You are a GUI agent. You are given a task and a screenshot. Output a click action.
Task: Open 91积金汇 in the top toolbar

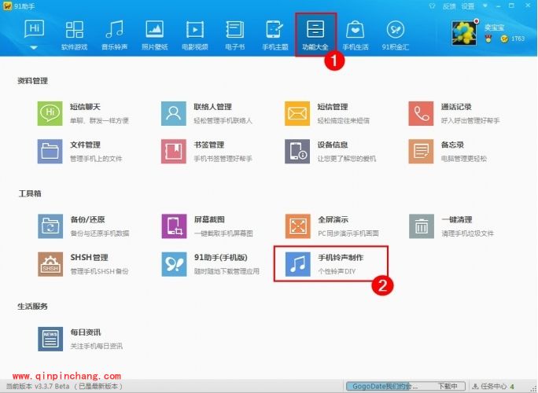click(x=396, y=35)
